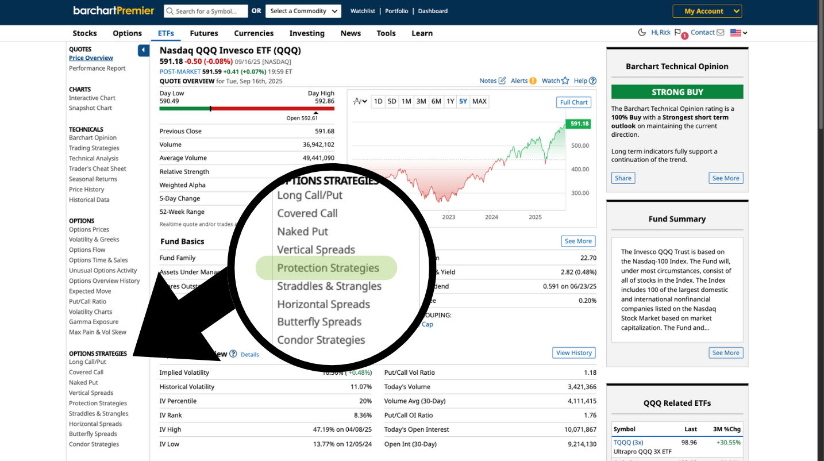Open the News menu

tap(351, 33)
